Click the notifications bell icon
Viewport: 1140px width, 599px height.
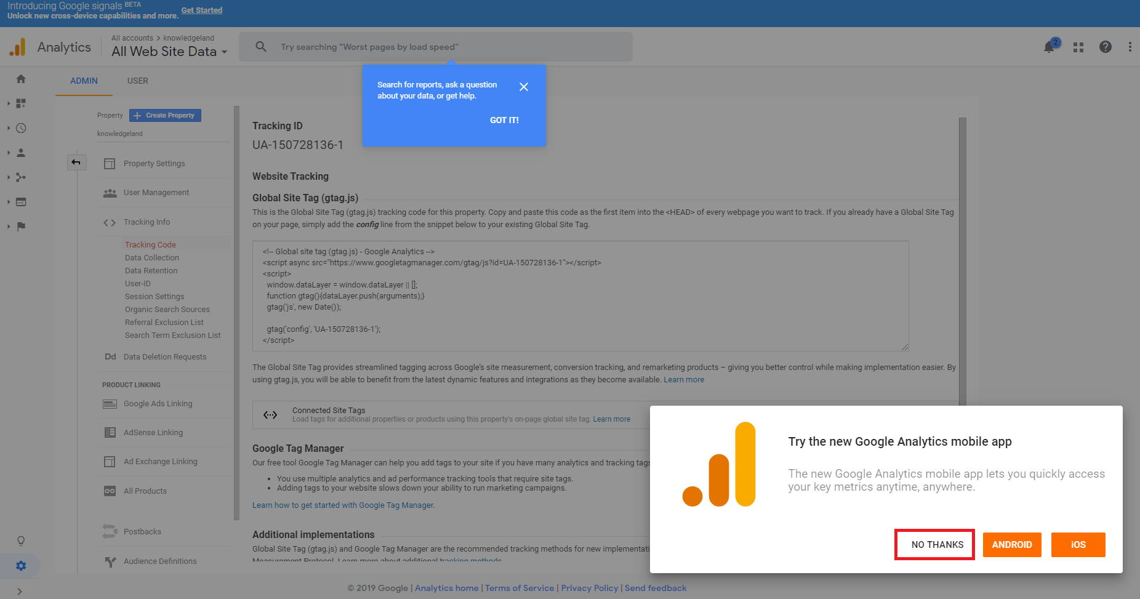coord(1050,47)
